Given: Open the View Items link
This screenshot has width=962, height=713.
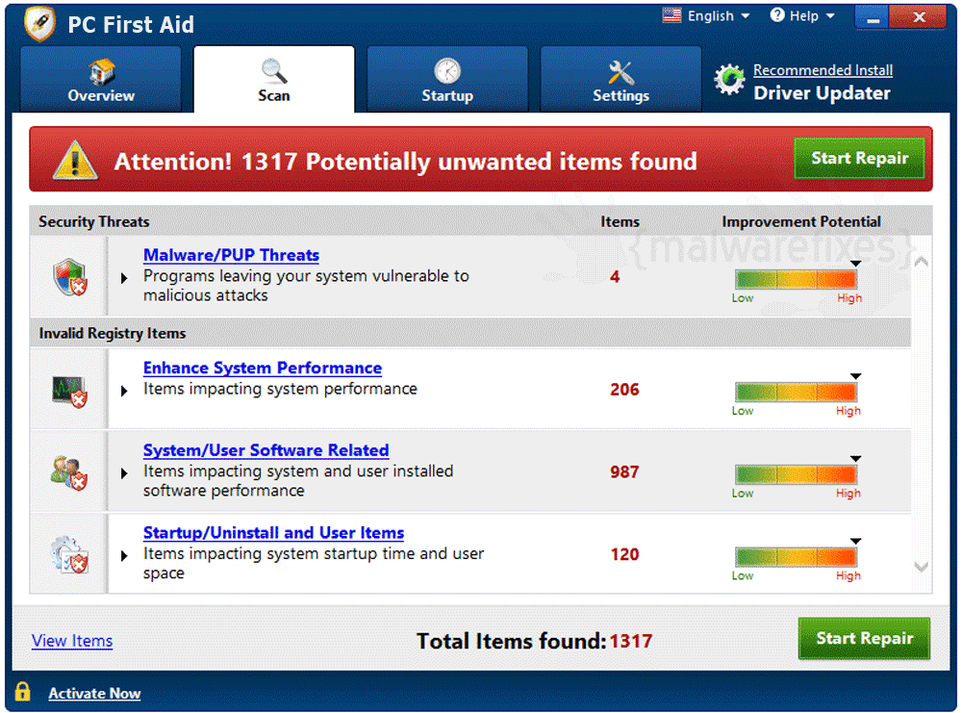Looking at the screenshot, I should [x=72, y=641].
